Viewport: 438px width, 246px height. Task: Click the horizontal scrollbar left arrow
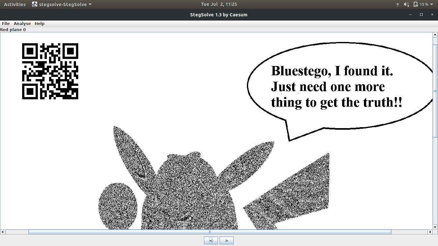coord(3,232)
